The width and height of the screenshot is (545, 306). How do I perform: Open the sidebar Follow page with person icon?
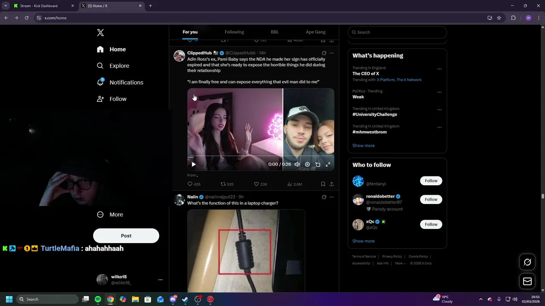[112, 99]
